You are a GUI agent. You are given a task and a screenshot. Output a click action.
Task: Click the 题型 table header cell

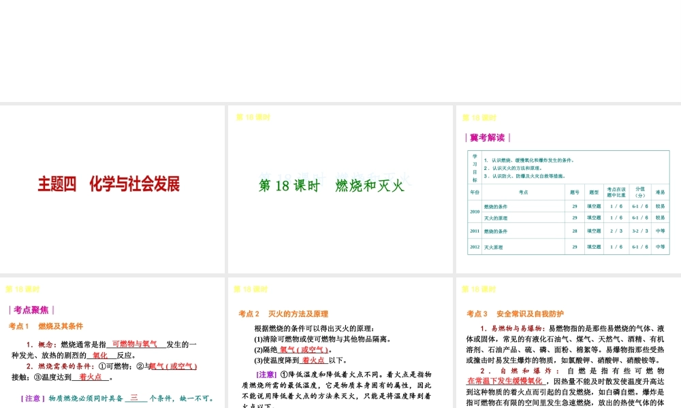pos(594,192)
